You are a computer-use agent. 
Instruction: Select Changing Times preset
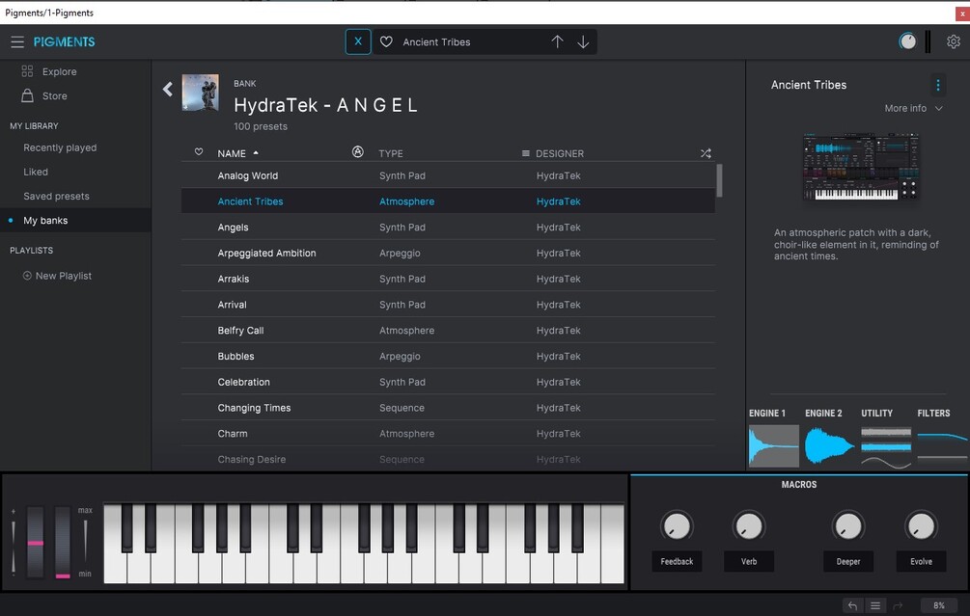(x=448, y=408)
